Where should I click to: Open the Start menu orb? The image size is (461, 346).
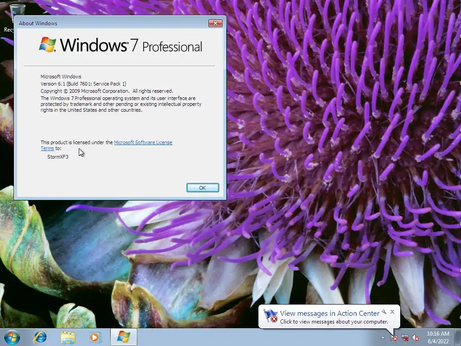coord(12,337)
